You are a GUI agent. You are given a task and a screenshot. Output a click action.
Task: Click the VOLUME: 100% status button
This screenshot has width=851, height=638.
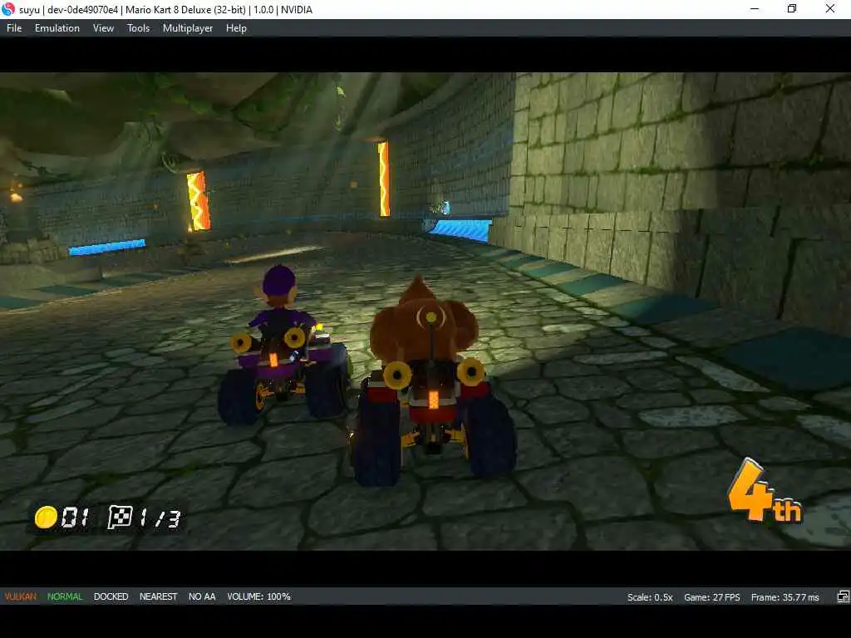[259, 596]
